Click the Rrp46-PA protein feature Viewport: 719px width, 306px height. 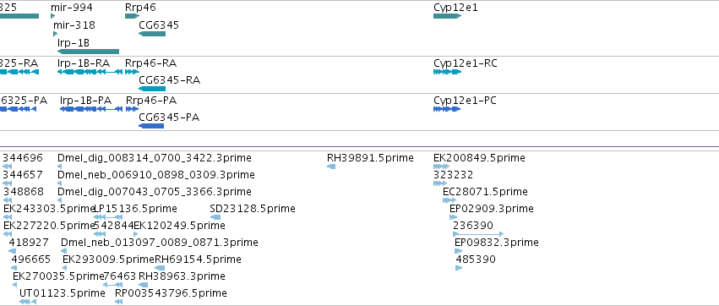pos(132,109)
